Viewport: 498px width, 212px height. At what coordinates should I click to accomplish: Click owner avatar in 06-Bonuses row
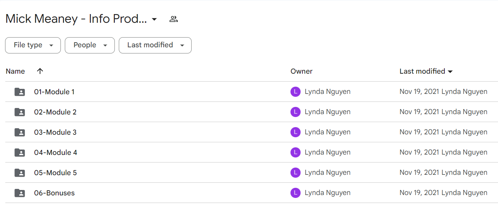tap(296, 193)
